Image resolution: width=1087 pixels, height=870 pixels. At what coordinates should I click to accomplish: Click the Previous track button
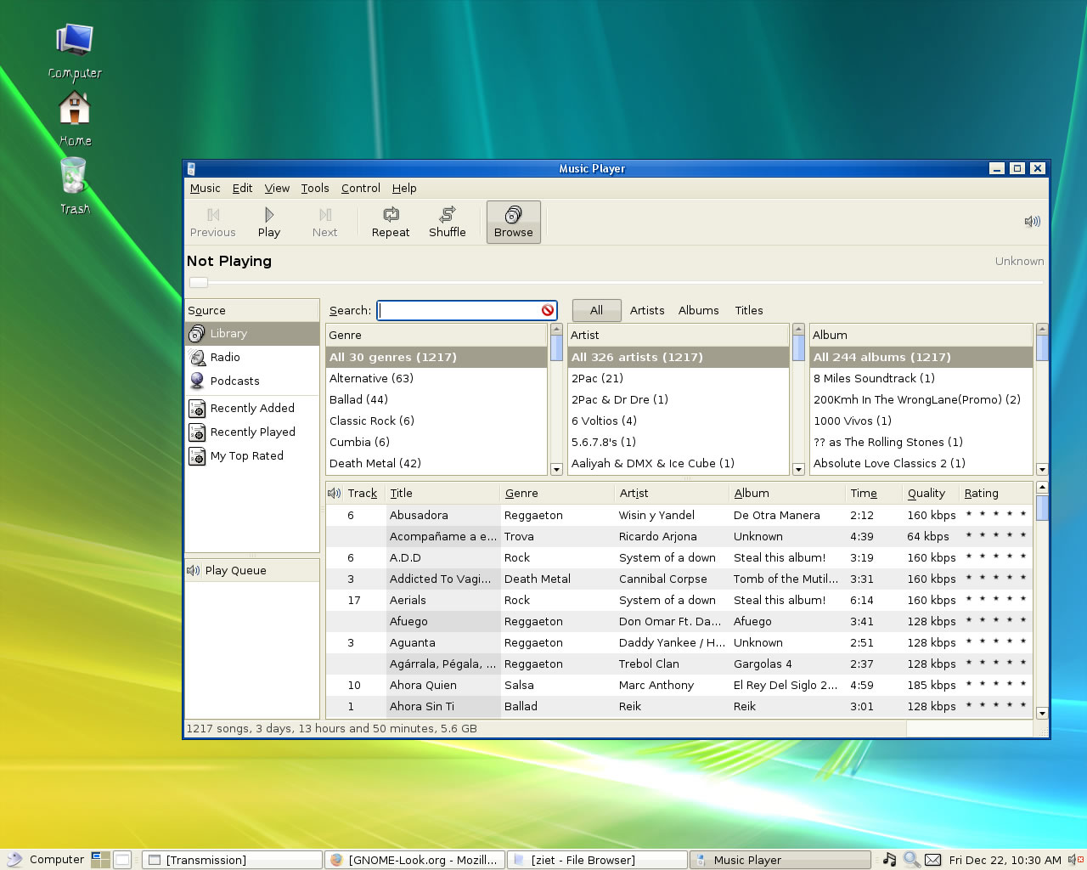(x=212, y=223)
